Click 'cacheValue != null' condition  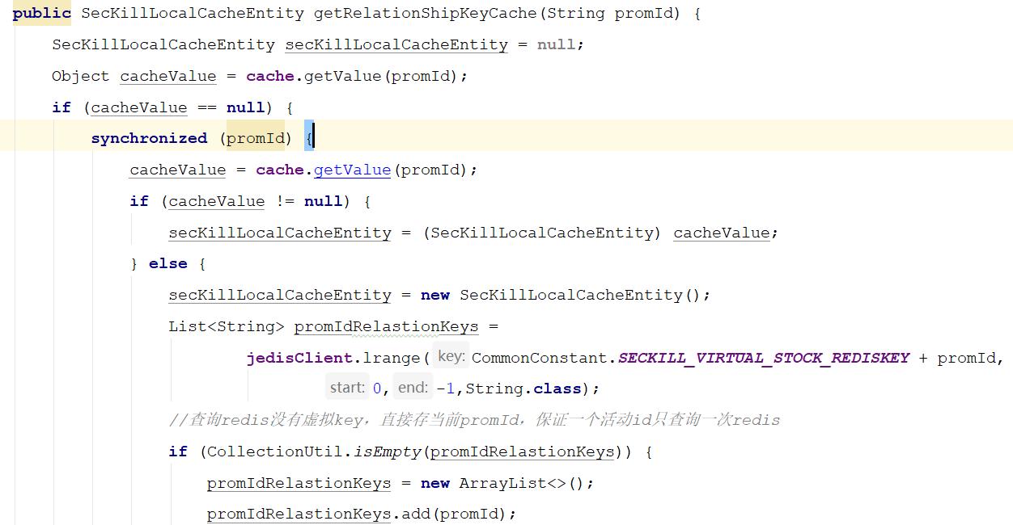256,201
